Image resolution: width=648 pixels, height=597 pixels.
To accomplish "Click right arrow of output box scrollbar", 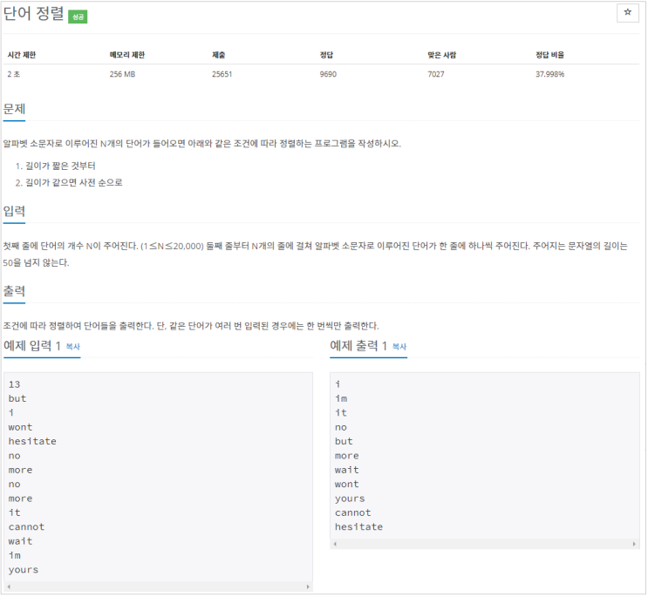I will [x=634, y=544].
